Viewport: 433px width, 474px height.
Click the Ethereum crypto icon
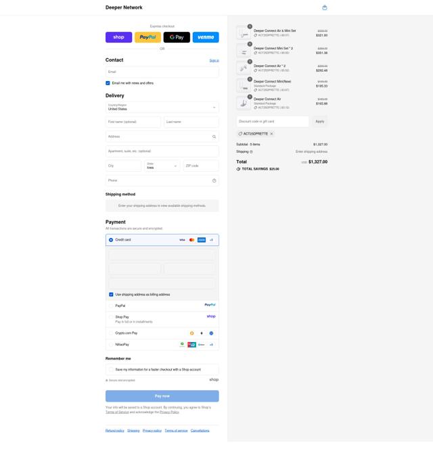pyautogui.click(x=202, y=333)
